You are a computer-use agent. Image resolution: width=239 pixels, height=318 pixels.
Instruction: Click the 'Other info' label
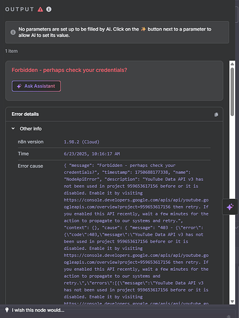[x=31, y=129]
